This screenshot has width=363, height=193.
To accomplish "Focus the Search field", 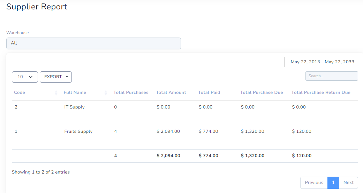I will pyautogui.click(x=332, y=76).
